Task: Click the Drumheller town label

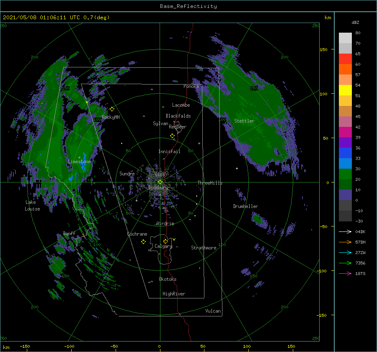Action: coord(245,206)
